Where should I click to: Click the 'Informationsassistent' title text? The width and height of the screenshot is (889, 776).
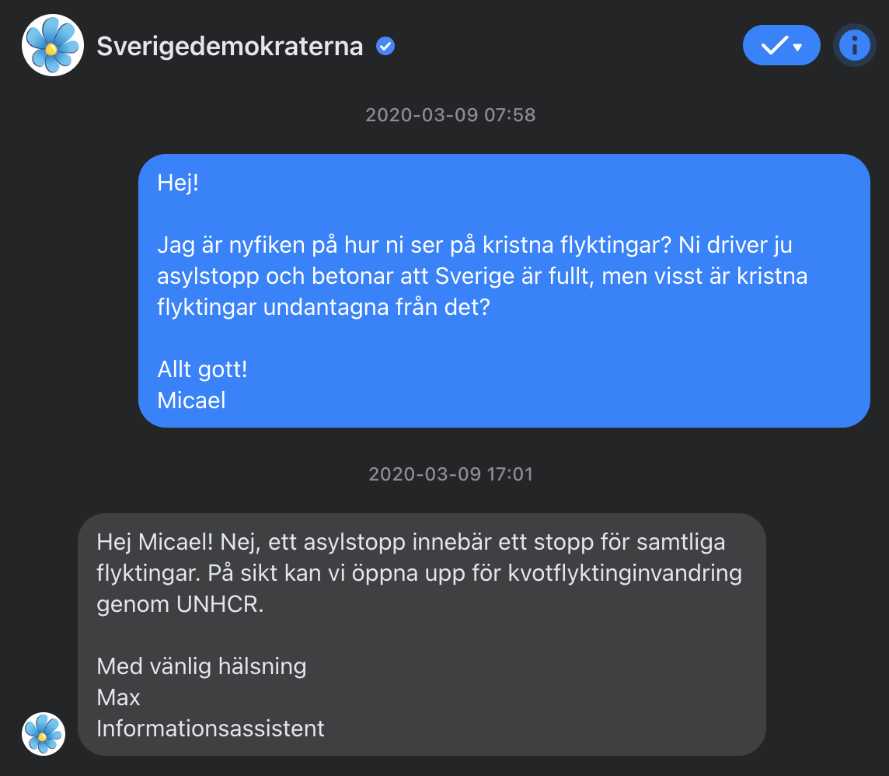[x=211, y=729]
